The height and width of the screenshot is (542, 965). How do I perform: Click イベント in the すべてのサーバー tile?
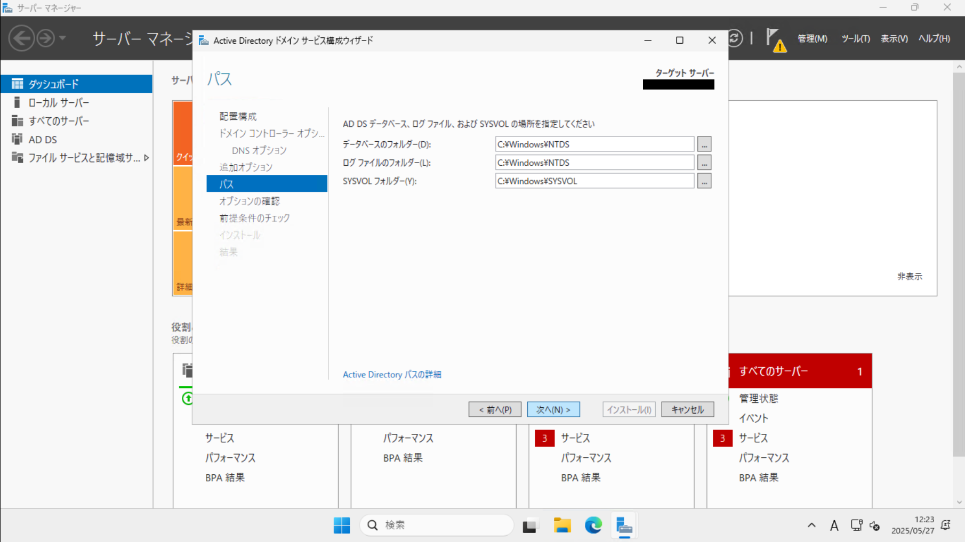753,418
